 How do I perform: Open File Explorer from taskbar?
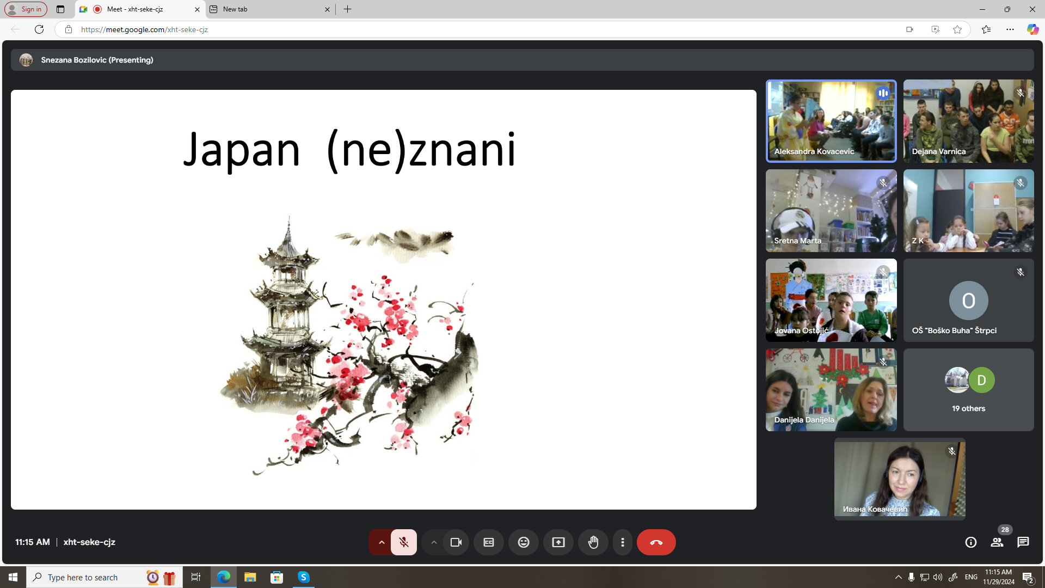pyautogui.click(x=250, y=577)
